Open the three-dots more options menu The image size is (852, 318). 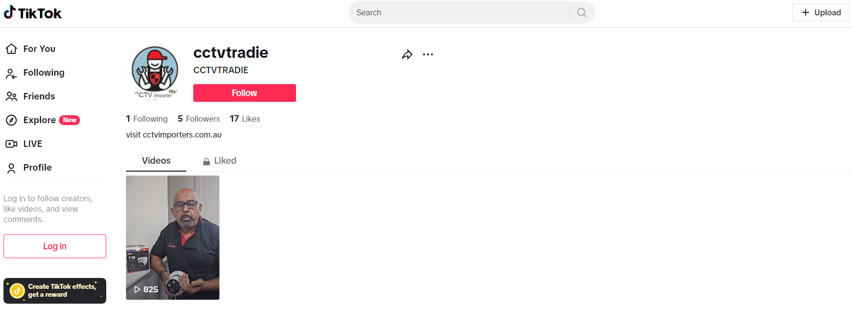click(x=428, y=55)
